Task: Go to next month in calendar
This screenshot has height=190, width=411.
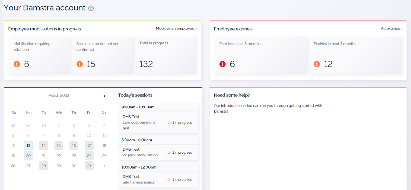Action: click(104, 96)
